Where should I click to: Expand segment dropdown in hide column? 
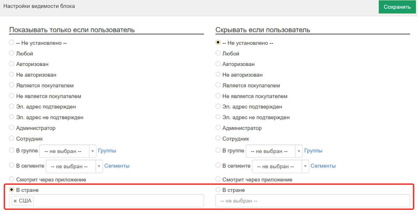tap(280, 166)
